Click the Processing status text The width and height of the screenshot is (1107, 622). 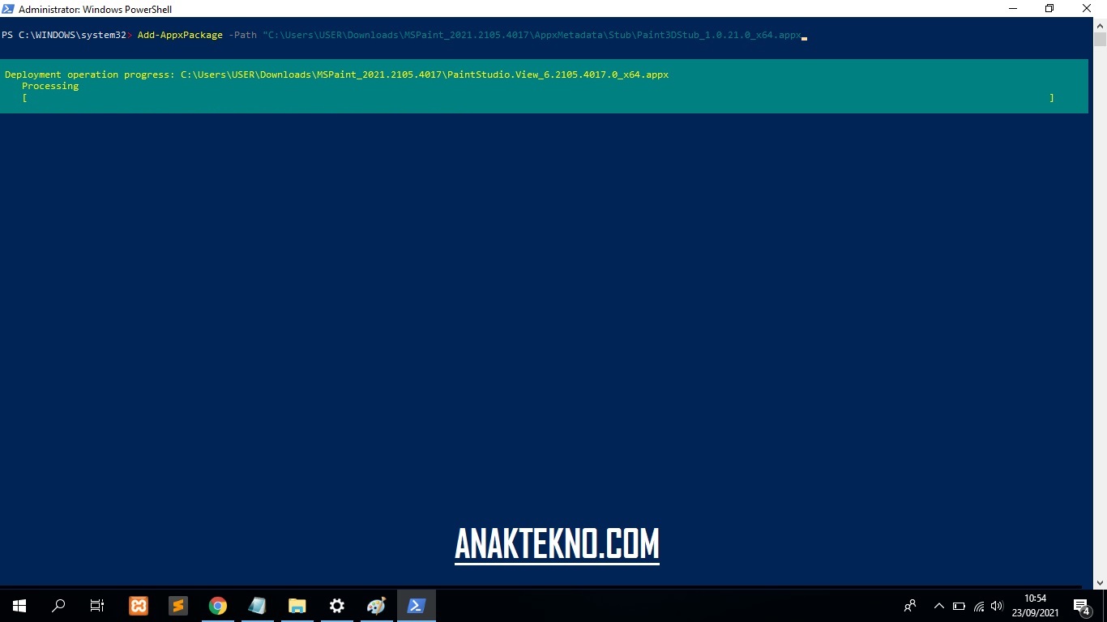point(50,86)
